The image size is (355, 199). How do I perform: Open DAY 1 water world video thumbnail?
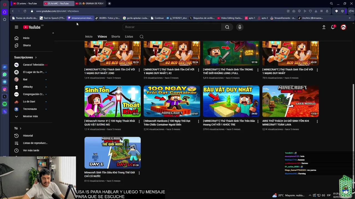pyautogui.click(x=112, y=153)
